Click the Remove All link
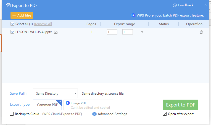 tap(43, 24)
